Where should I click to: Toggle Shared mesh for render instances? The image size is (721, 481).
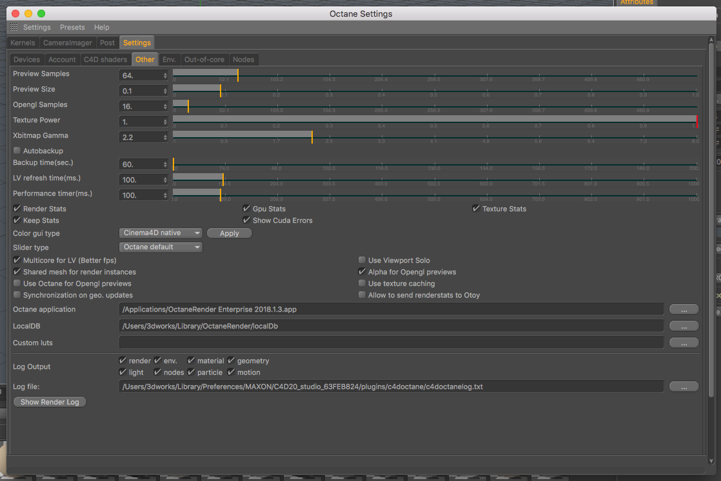point(17,272)
